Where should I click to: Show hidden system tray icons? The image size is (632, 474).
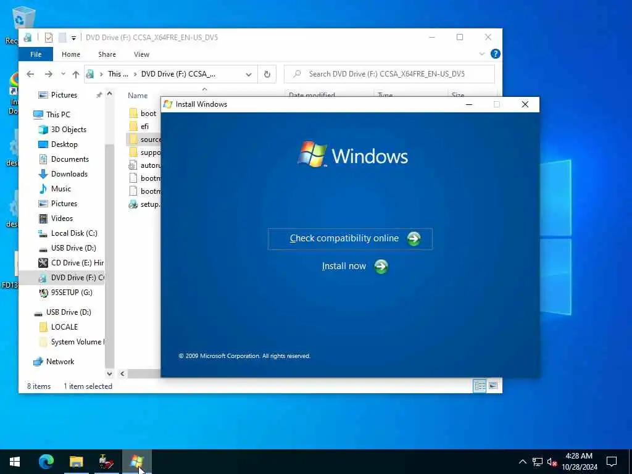pos(522,462)
